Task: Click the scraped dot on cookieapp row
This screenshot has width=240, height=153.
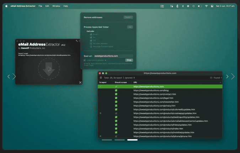Action: [100, 113]
